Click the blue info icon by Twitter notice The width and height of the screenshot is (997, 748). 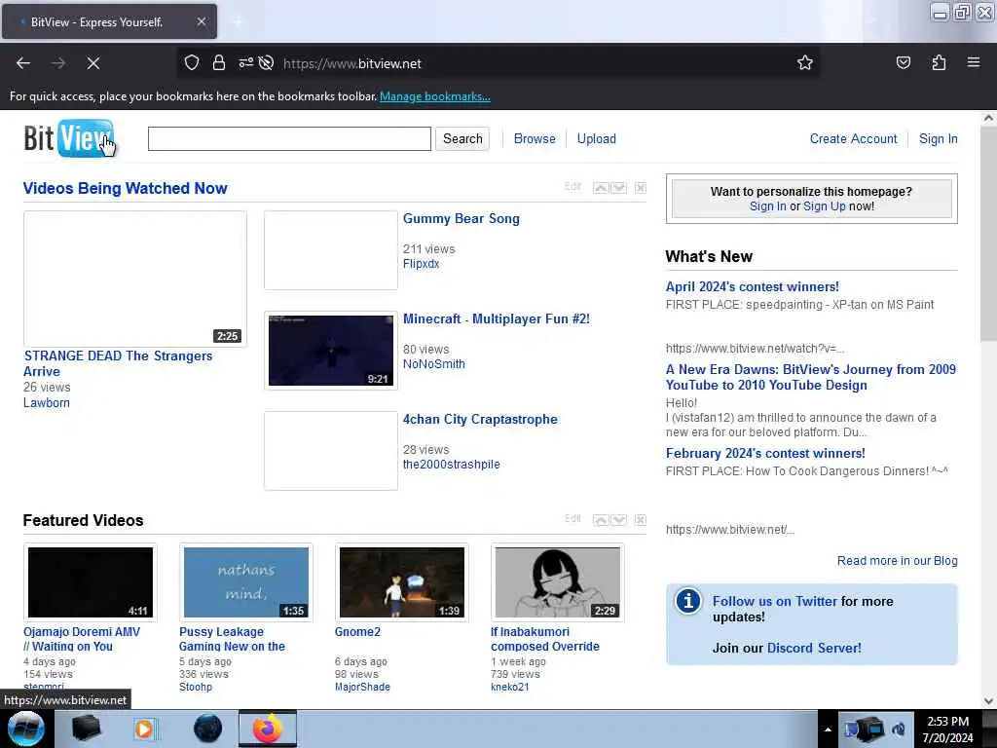[x=688, y=601]
